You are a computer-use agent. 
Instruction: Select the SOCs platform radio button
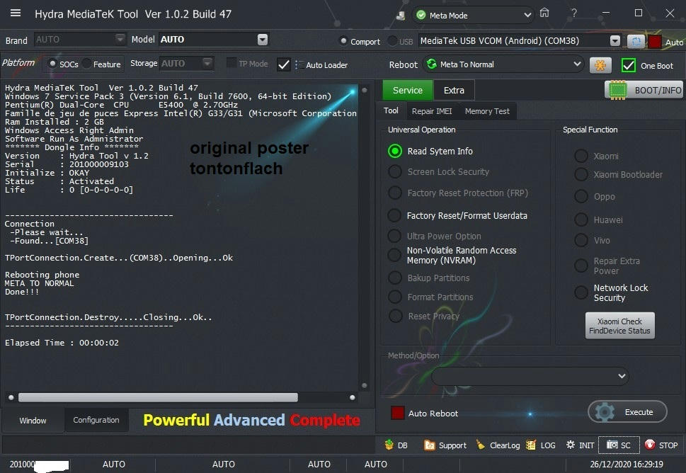[x=52, y=64]
